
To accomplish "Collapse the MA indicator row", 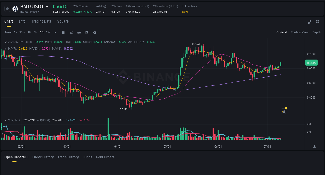I will point(5,48).
